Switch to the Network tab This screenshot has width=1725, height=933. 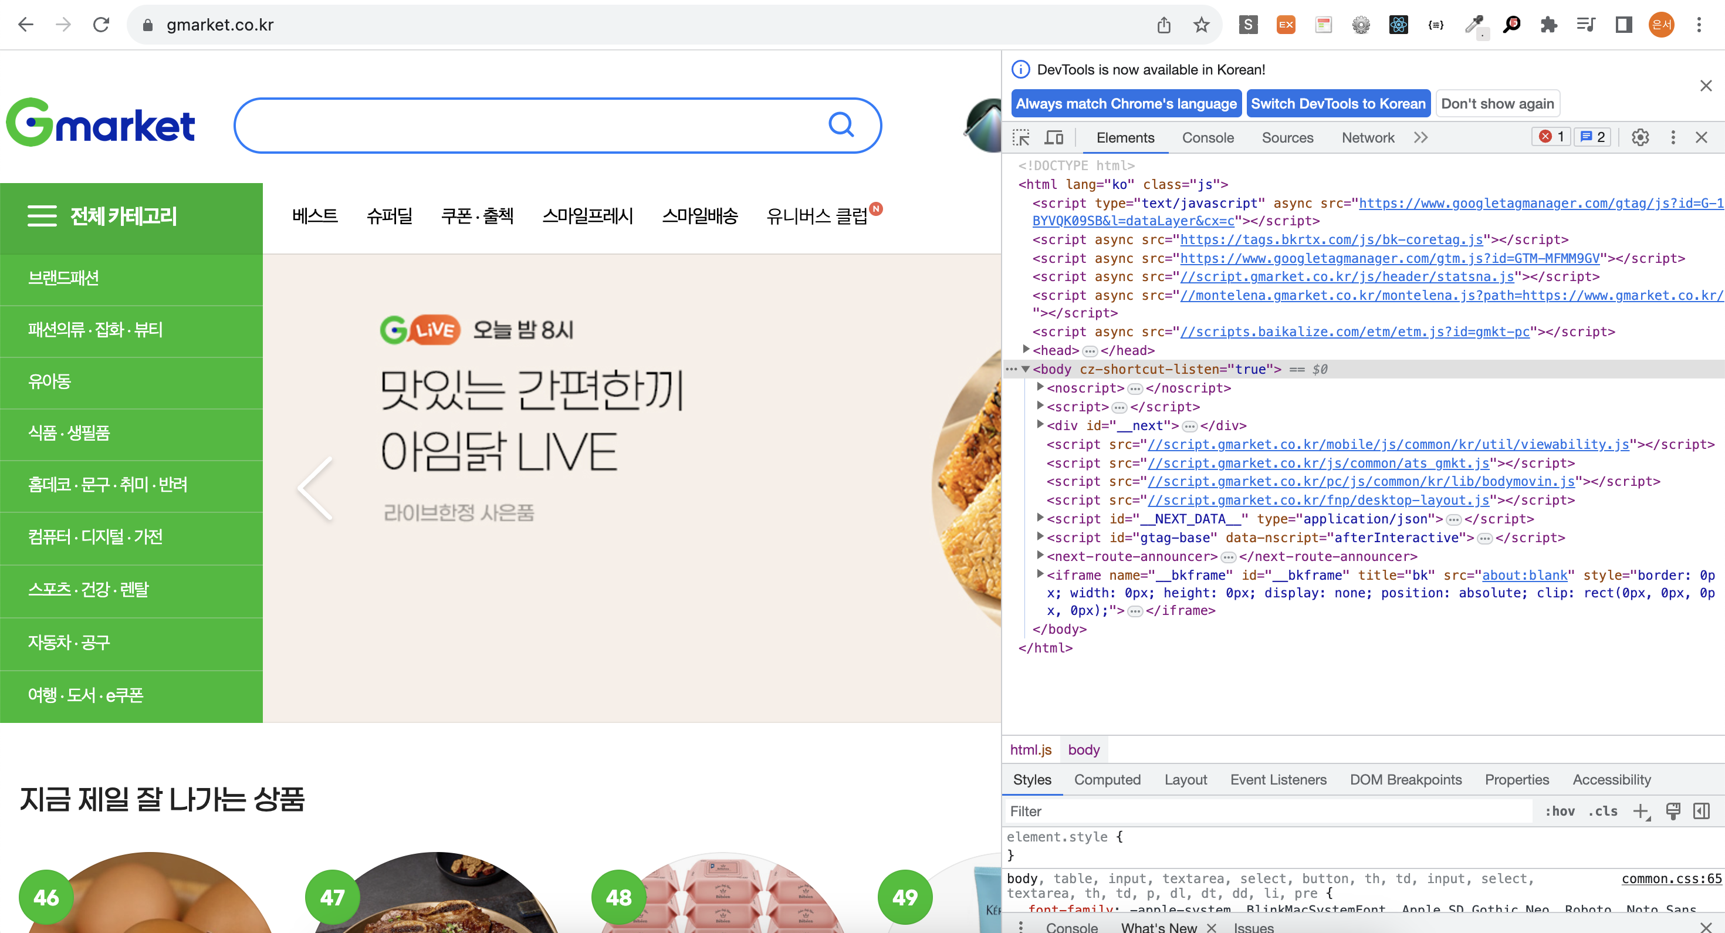1368,137
